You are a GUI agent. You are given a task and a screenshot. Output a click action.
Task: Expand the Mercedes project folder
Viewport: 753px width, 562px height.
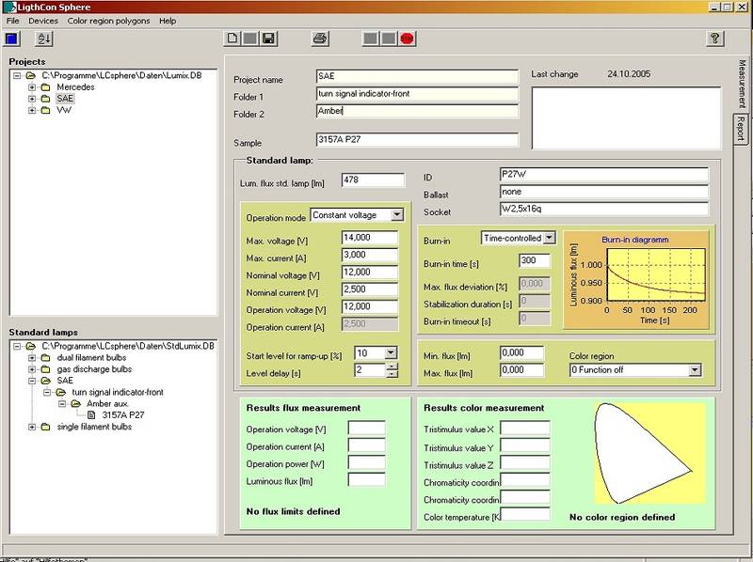pyautogui.click(x=32, y=86)
